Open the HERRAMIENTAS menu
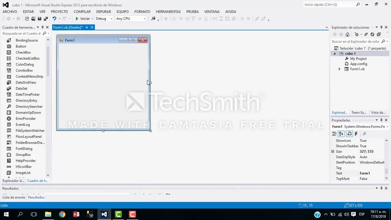 click(x=168, y=12)
